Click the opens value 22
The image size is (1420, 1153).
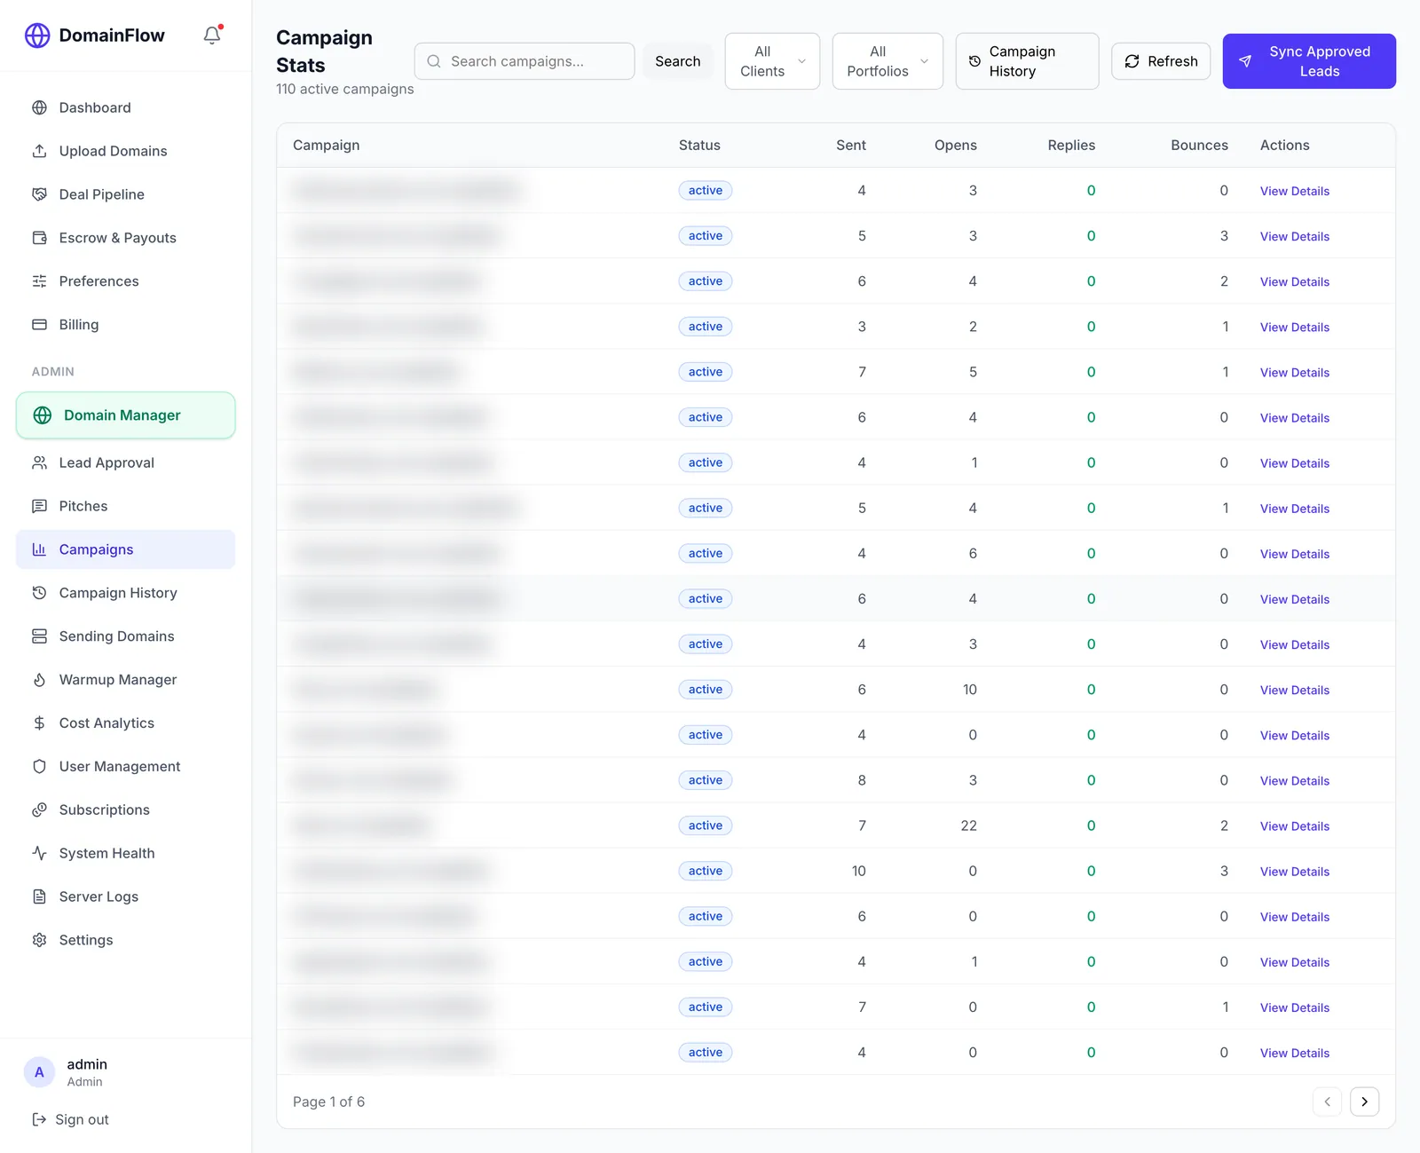[x=968, y=825]
